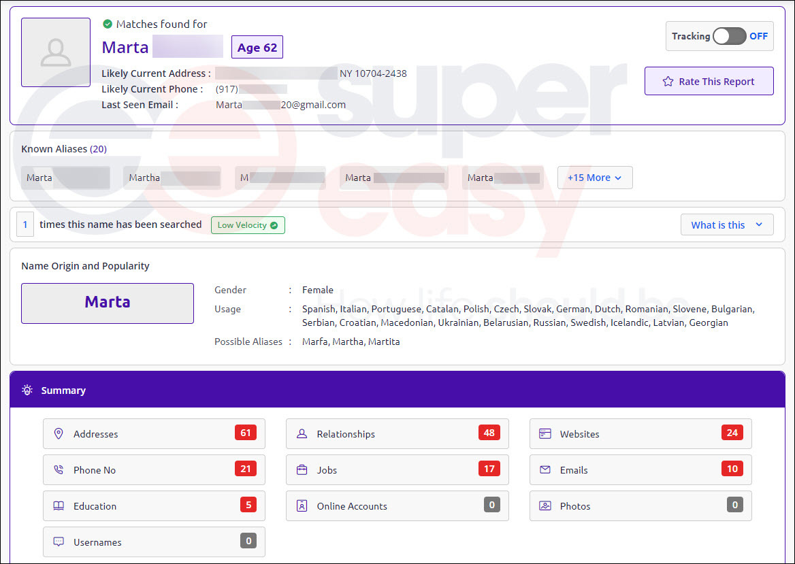
Task: Click the NY 10704-2438 address text
Action: point(373,73)
